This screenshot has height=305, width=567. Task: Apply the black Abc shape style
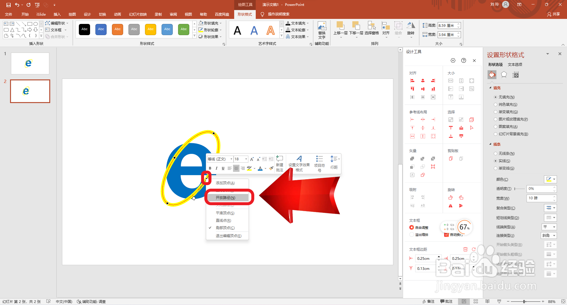click(84, 29)
